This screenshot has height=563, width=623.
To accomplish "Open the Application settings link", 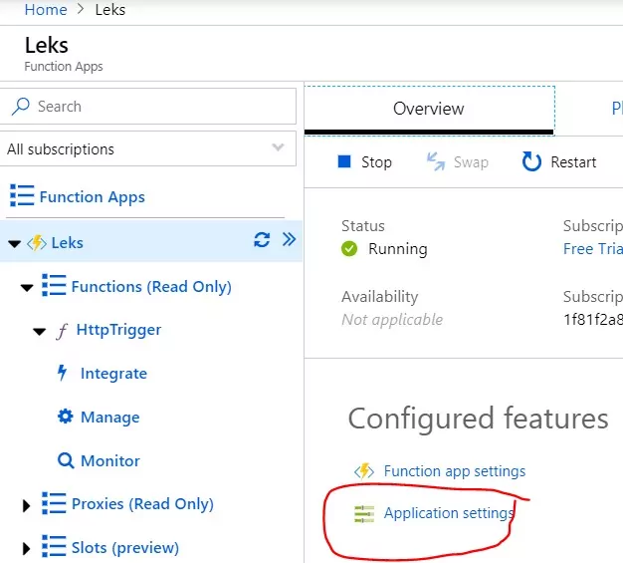I will (x=449, y=513).
